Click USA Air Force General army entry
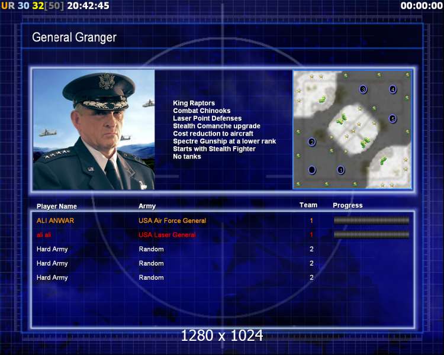444x355 pixels. (172, 221)
